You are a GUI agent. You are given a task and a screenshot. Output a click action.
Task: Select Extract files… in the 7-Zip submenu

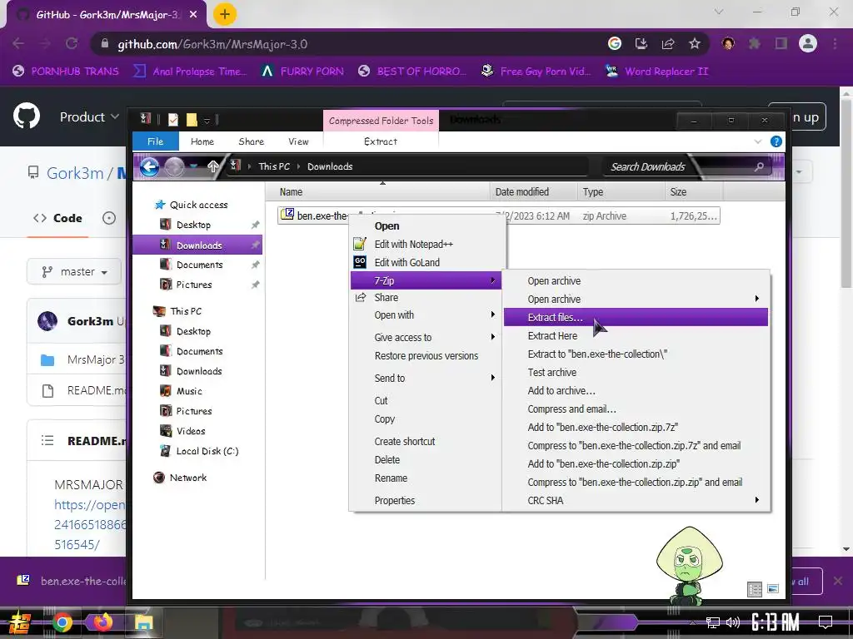tap(636, 317)
